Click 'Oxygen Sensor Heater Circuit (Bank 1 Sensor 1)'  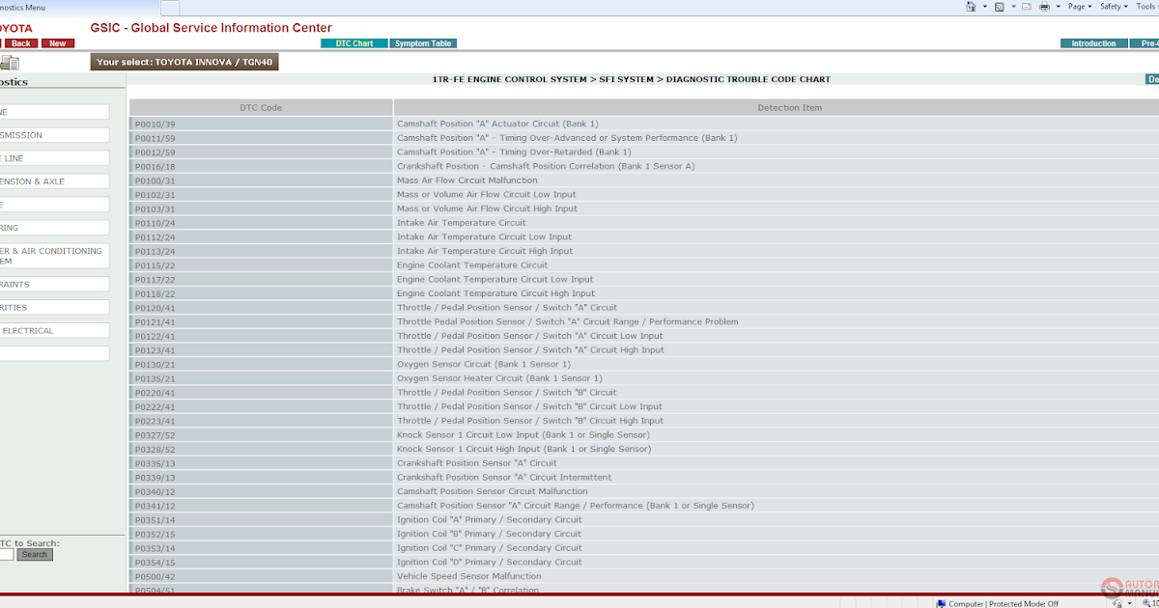[499, 378]
